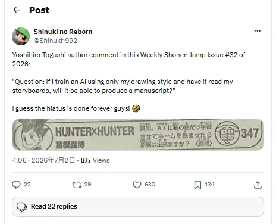This screenshot has height=224, width=276.
Task: Click the 134 bookmarks count
Action: pos(209,185)
